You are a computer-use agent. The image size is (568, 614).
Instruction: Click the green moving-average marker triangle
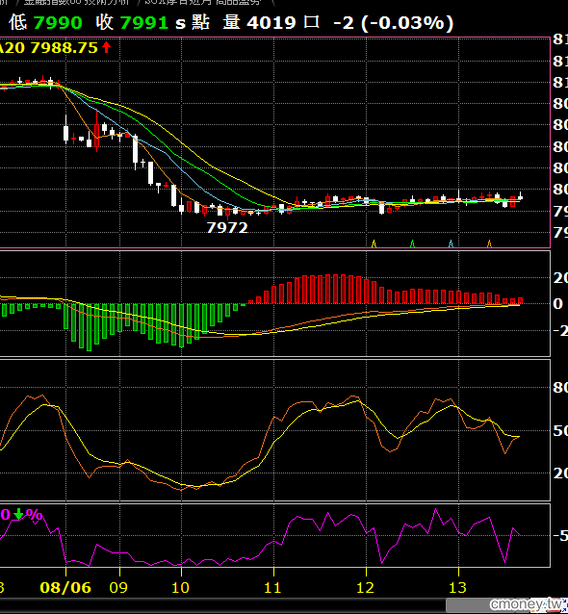412,243
